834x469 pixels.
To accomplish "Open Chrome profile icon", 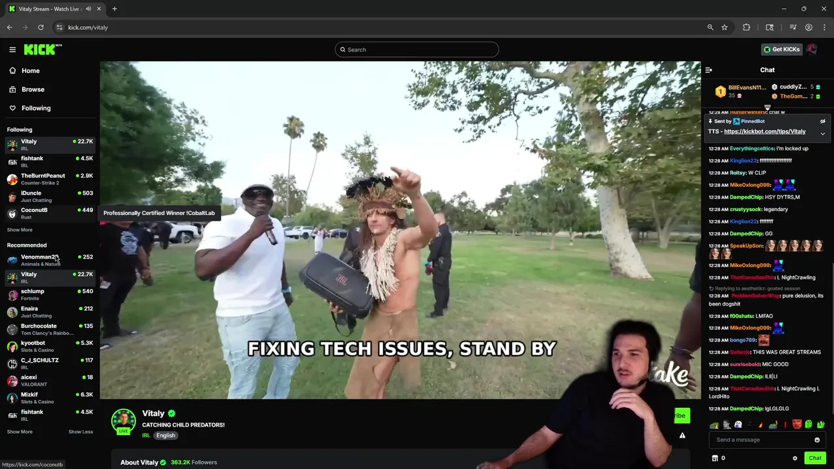I will (x=809, y=27).
